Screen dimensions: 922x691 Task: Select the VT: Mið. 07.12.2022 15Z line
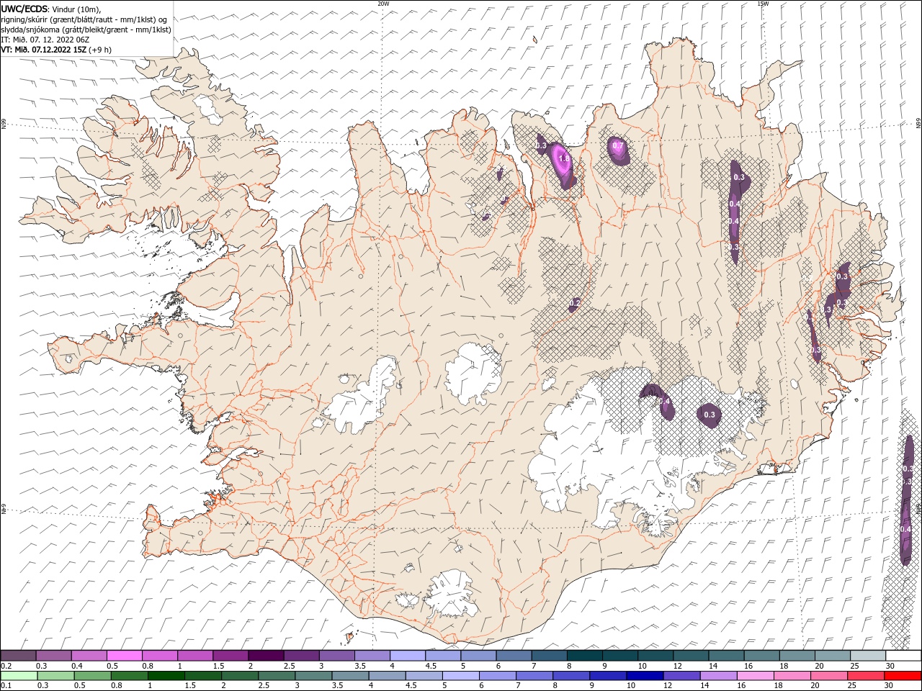pos(56,50)
